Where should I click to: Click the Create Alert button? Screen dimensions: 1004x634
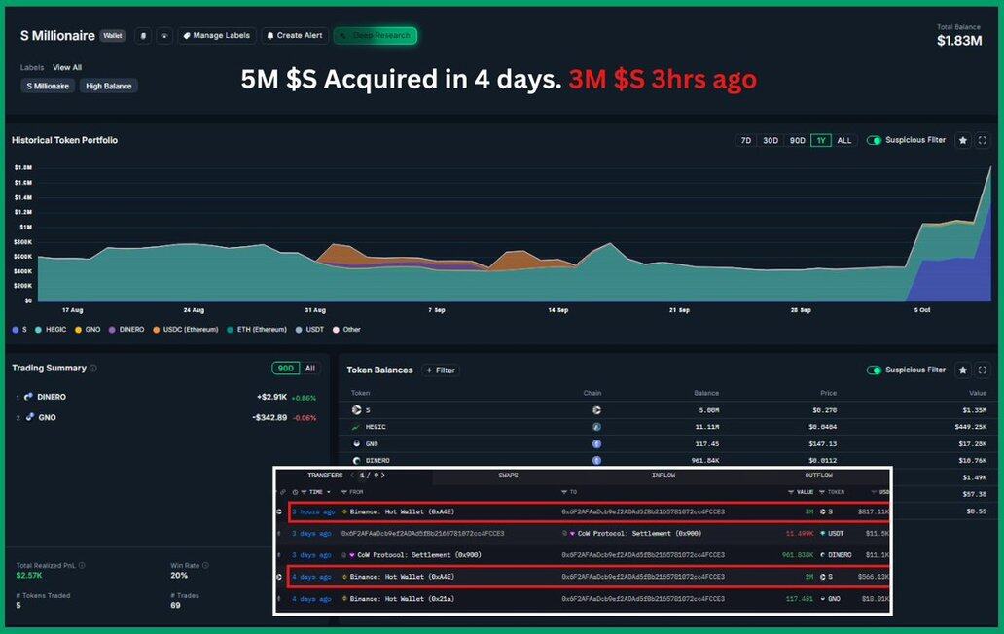click(x=293, y=36)
